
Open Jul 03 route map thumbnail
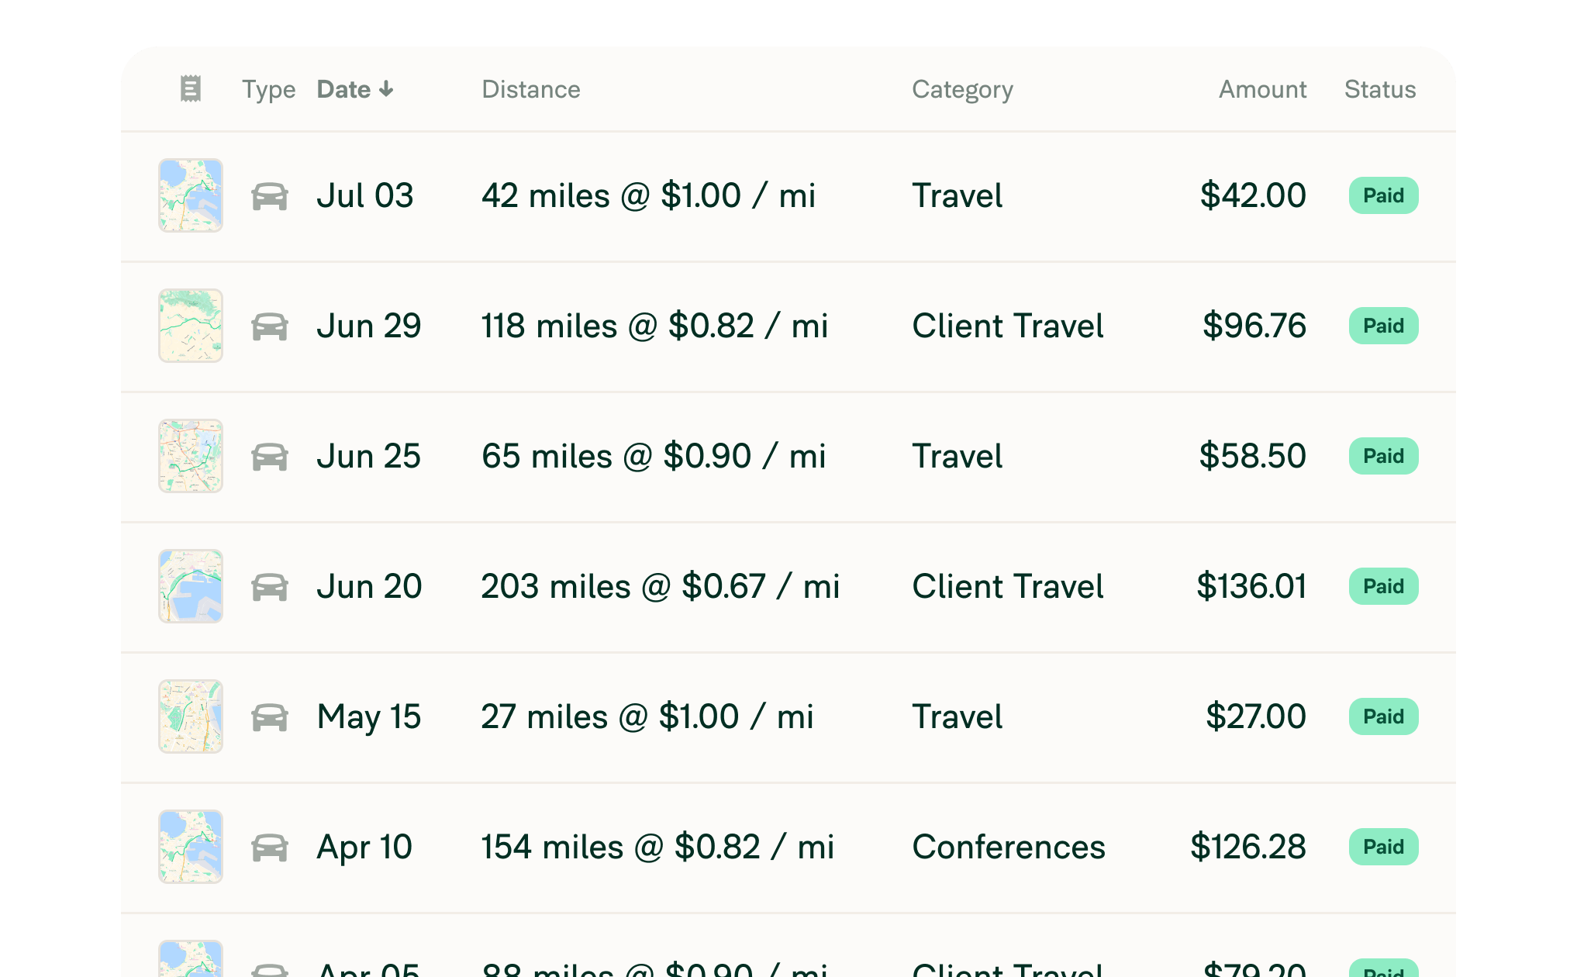point(191,195)
